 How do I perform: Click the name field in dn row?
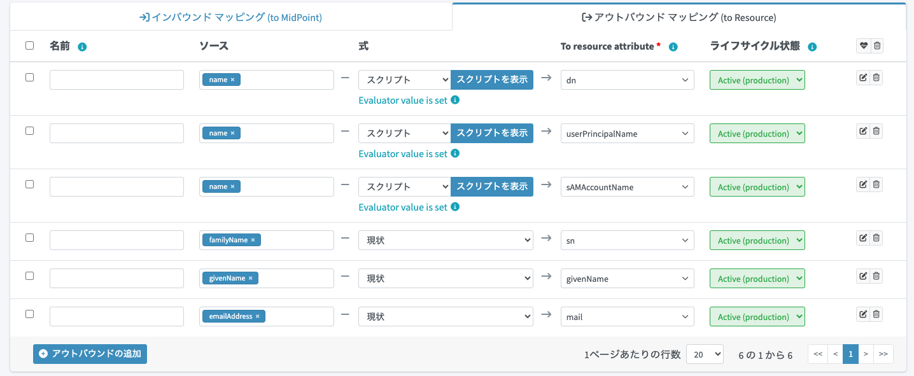coord(116,80)
